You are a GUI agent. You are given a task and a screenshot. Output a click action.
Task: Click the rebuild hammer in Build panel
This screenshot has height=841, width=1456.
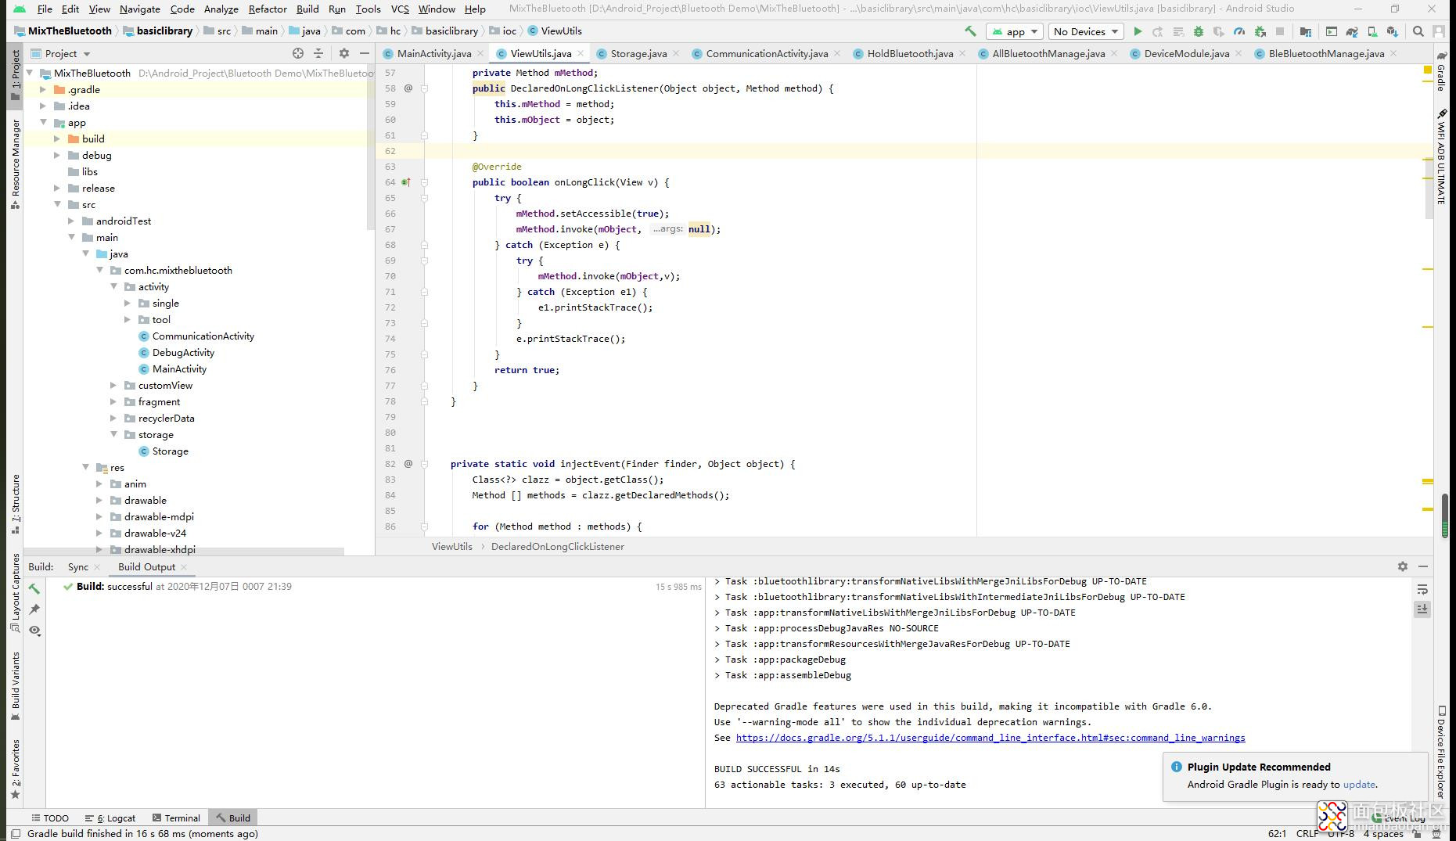[34, 588]
